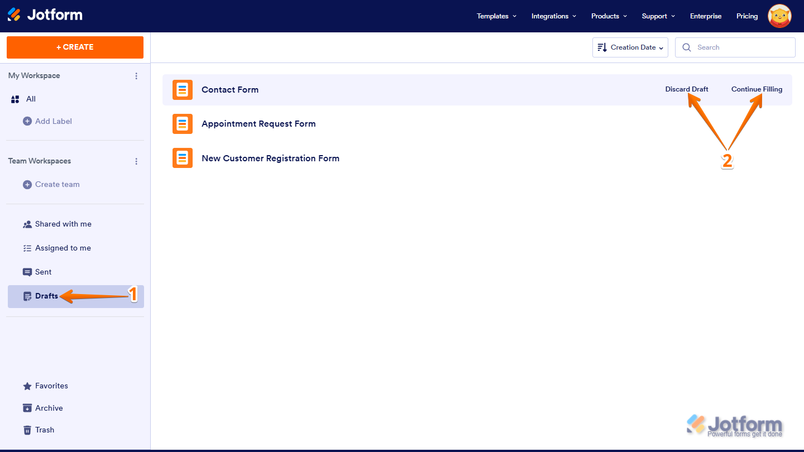Discard the Contact Form draft
Viewport: 804px width, 452px height.
click(x=687, y=89)
